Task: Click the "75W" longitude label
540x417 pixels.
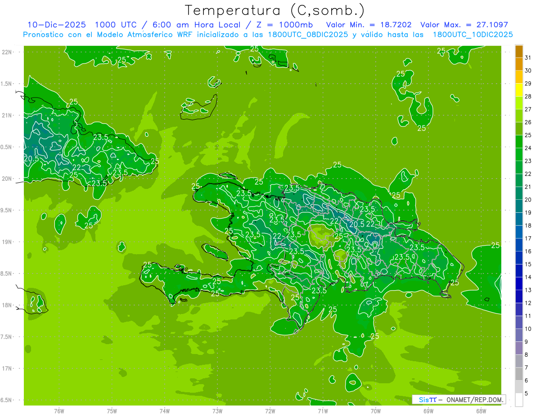Action: point(112,411)
